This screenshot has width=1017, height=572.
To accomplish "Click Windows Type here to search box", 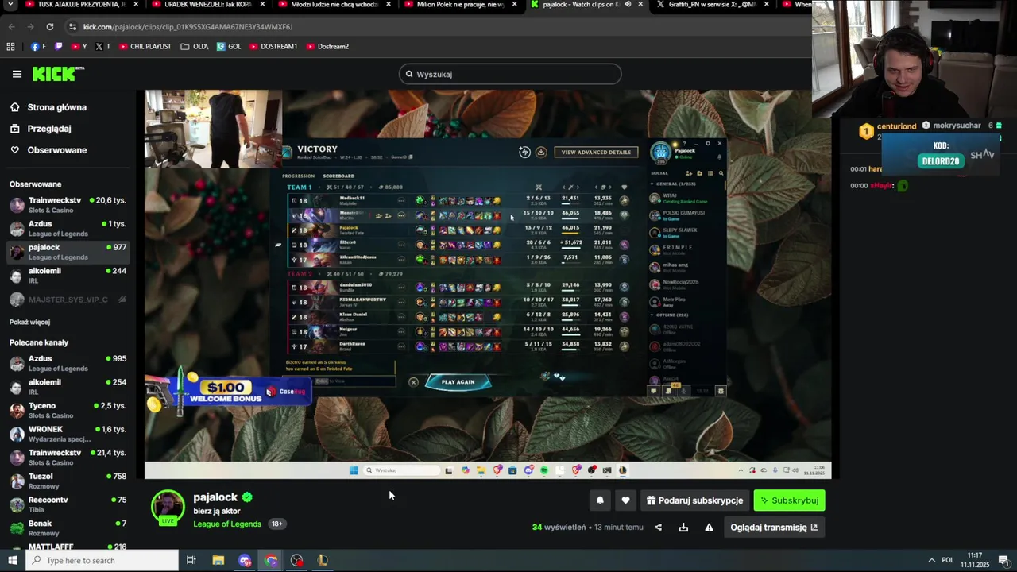I will pyautogui.click(x=102, y=560).
